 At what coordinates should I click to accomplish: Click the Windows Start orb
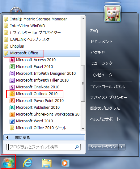(x=8, y=163)
